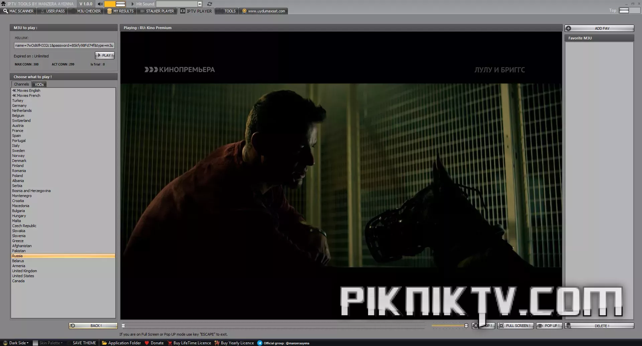This screenshot has height=346, width=642.
Task: Select Switzerland in the list
Action: (63, 121)
